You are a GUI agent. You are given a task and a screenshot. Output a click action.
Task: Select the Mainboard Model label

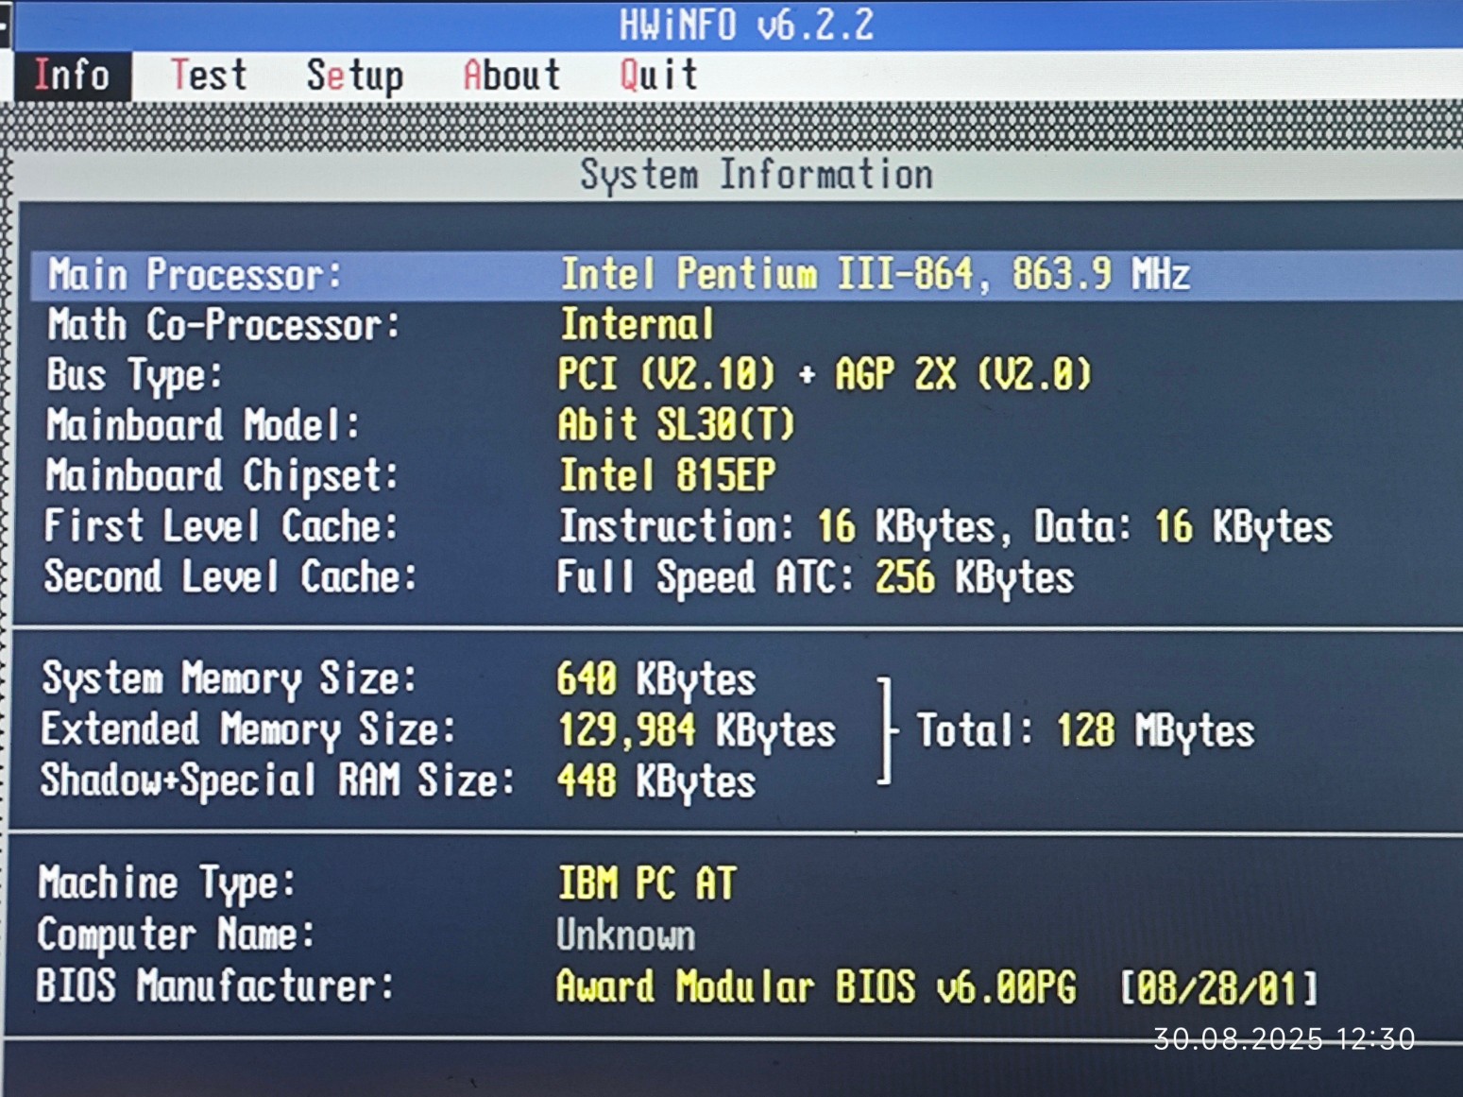coord(203,425)
